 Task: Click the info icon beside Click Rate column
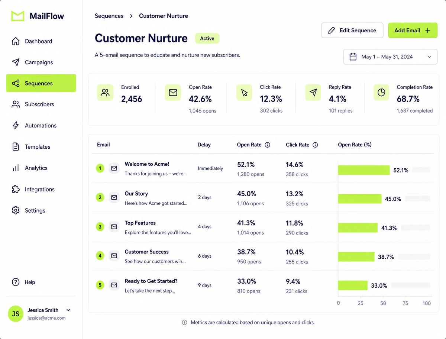pos(315,145)
